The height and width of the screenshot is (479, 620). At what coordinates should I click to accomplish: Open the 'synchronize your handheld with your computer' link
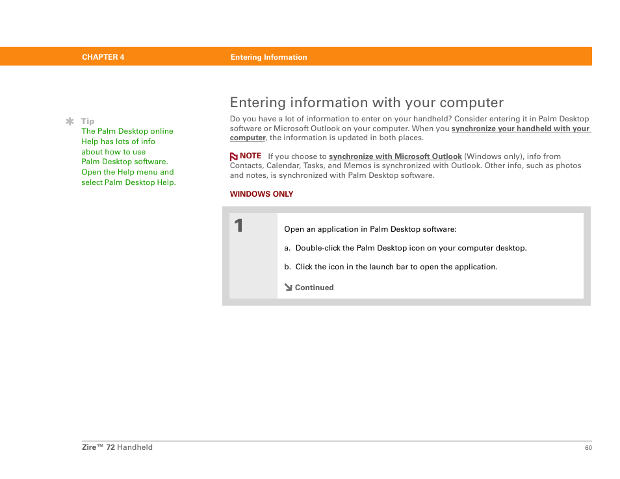(521, 129)
